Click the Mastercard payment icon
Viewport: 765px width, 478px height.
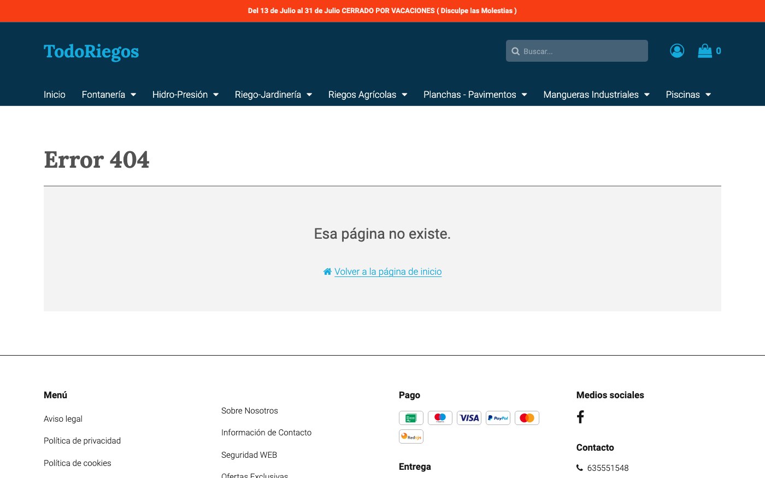pos(527,418)
